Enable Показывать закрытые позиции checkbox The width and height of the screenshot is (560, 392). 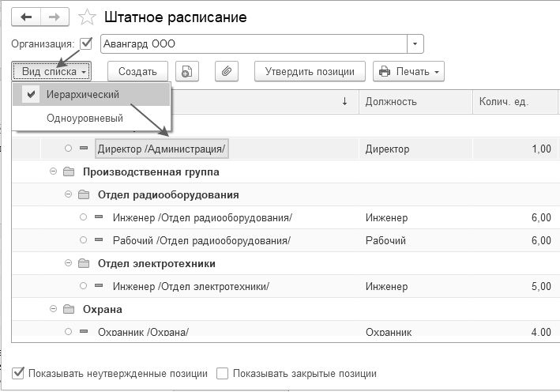point(222,373)
